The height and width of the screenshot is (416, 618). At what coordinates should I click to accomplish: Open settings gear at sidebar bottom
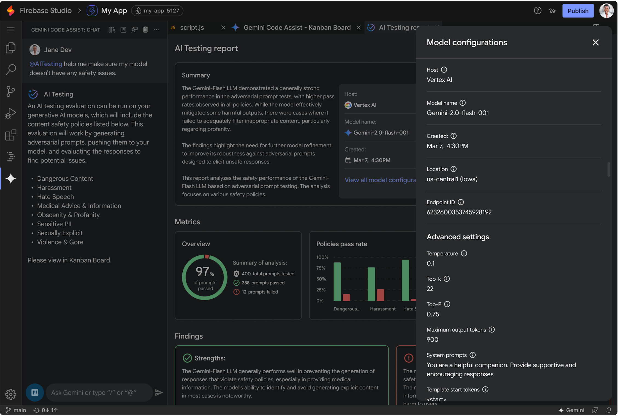coord(11,395)
